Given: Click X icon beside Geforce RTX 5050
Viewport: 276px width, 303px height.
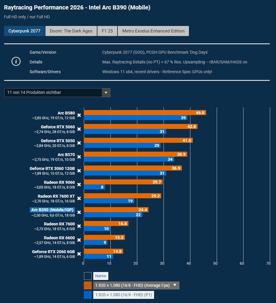Looking at the screenshot, I should [x=79, y=143].
